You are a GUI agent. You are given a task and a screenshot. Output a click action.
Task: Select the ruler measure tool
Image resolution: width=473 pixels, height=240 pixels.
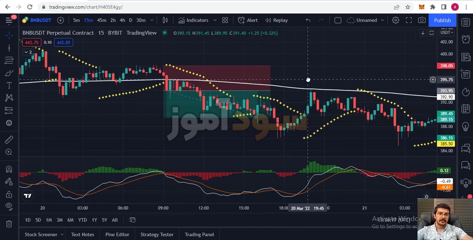tap(9, 140)
